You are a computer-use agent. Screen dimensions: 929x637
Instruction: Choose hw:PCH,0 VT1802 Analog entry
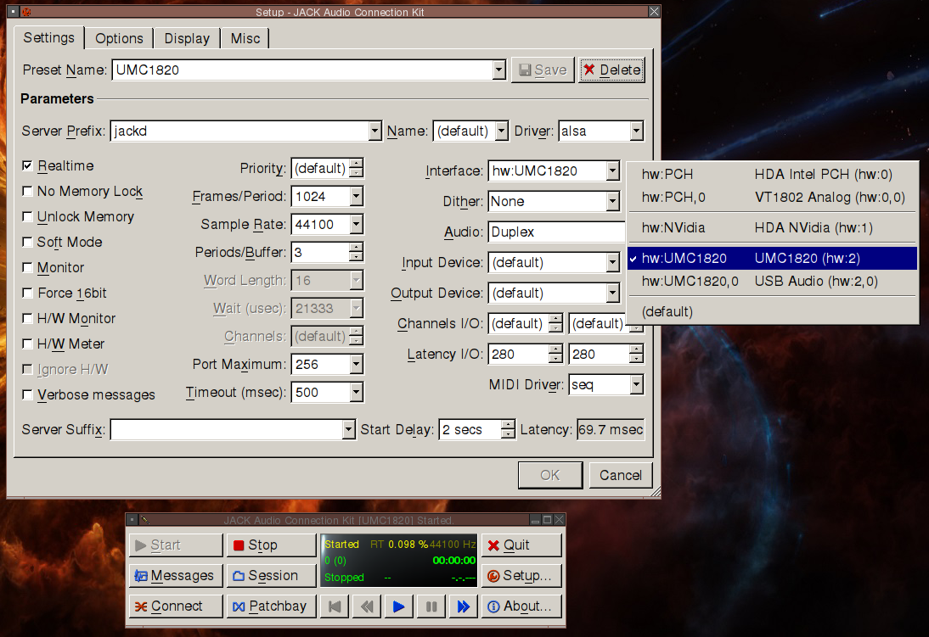point(772,197)
